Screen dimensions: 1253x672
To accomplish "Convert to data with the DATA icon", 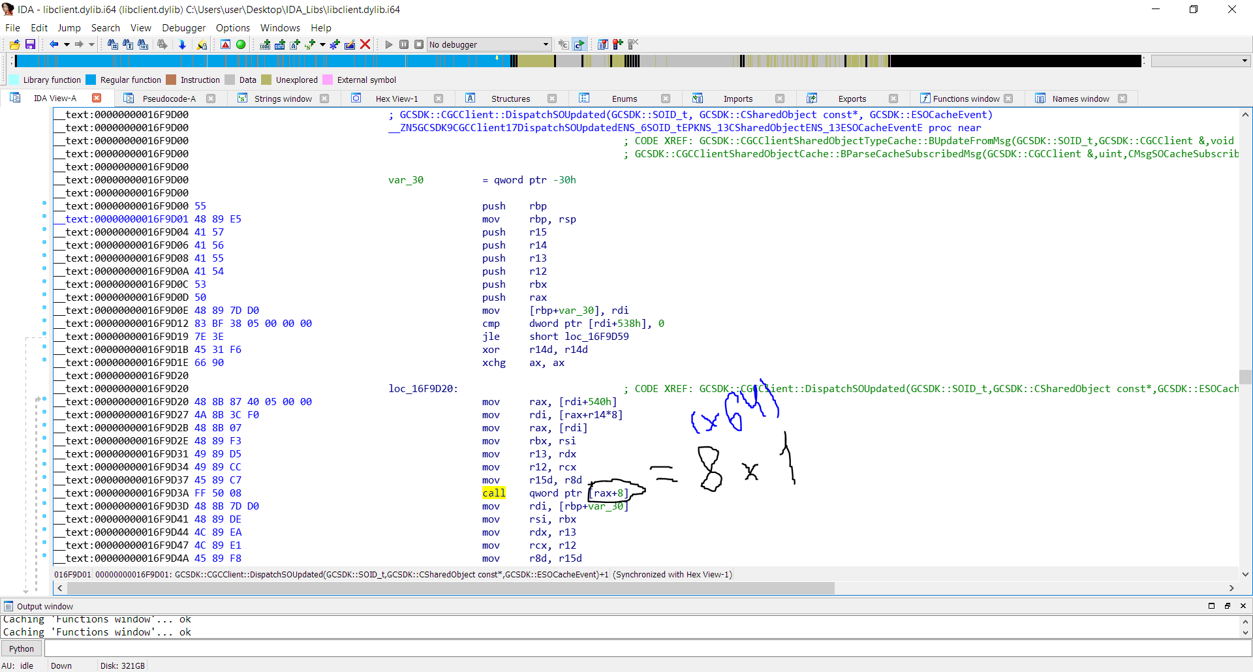I will [x=280, y=44].
